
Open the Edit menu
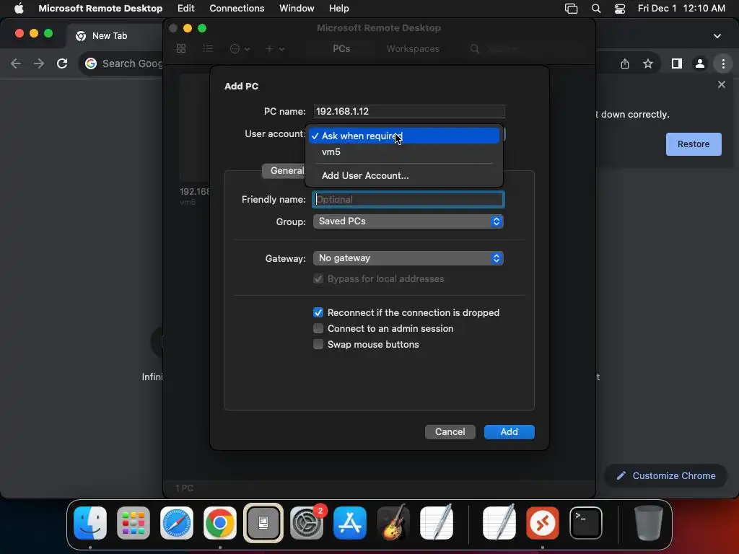185,8
